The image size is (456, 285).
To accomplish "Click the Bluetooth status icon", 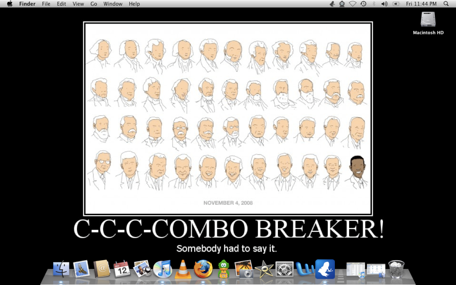I will (374, 4).
